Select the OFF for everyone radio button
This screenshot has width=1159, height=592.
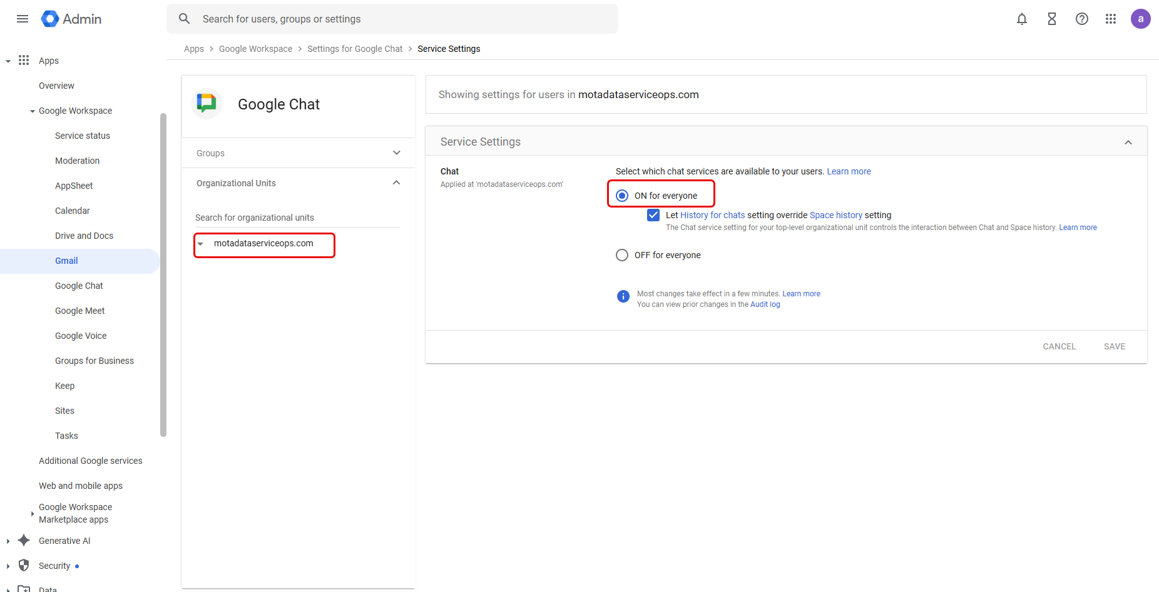click(x=622, y=255)
